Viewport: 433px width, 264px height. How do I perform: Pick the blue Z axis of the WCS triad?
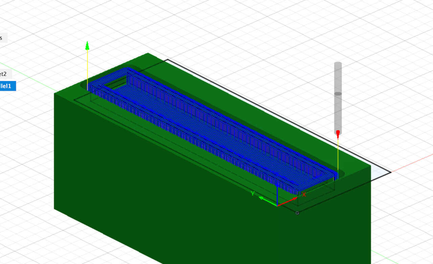coord(277,196)
